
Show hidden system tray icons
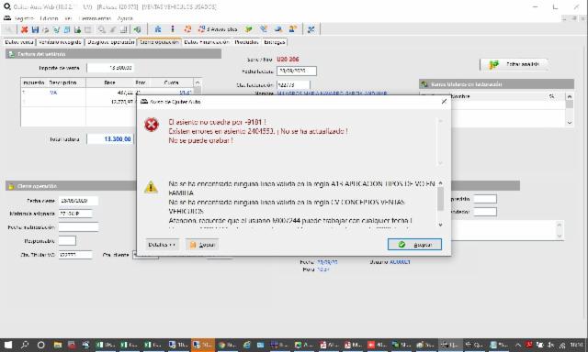tap(518, 345)
